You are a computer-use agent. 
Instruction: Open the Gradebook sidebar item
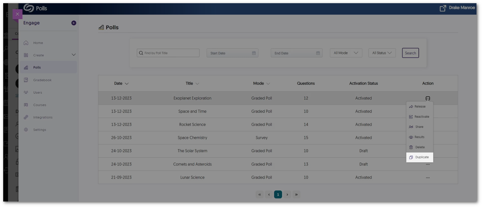[x=42, y=80]
